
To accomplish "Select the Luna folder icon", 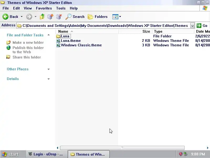I will coord(58,36).
